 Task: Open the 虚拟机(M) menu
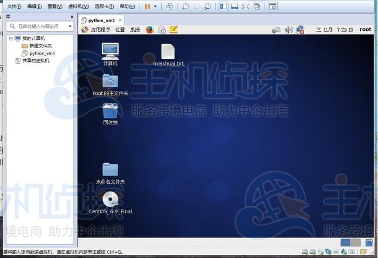79,6
